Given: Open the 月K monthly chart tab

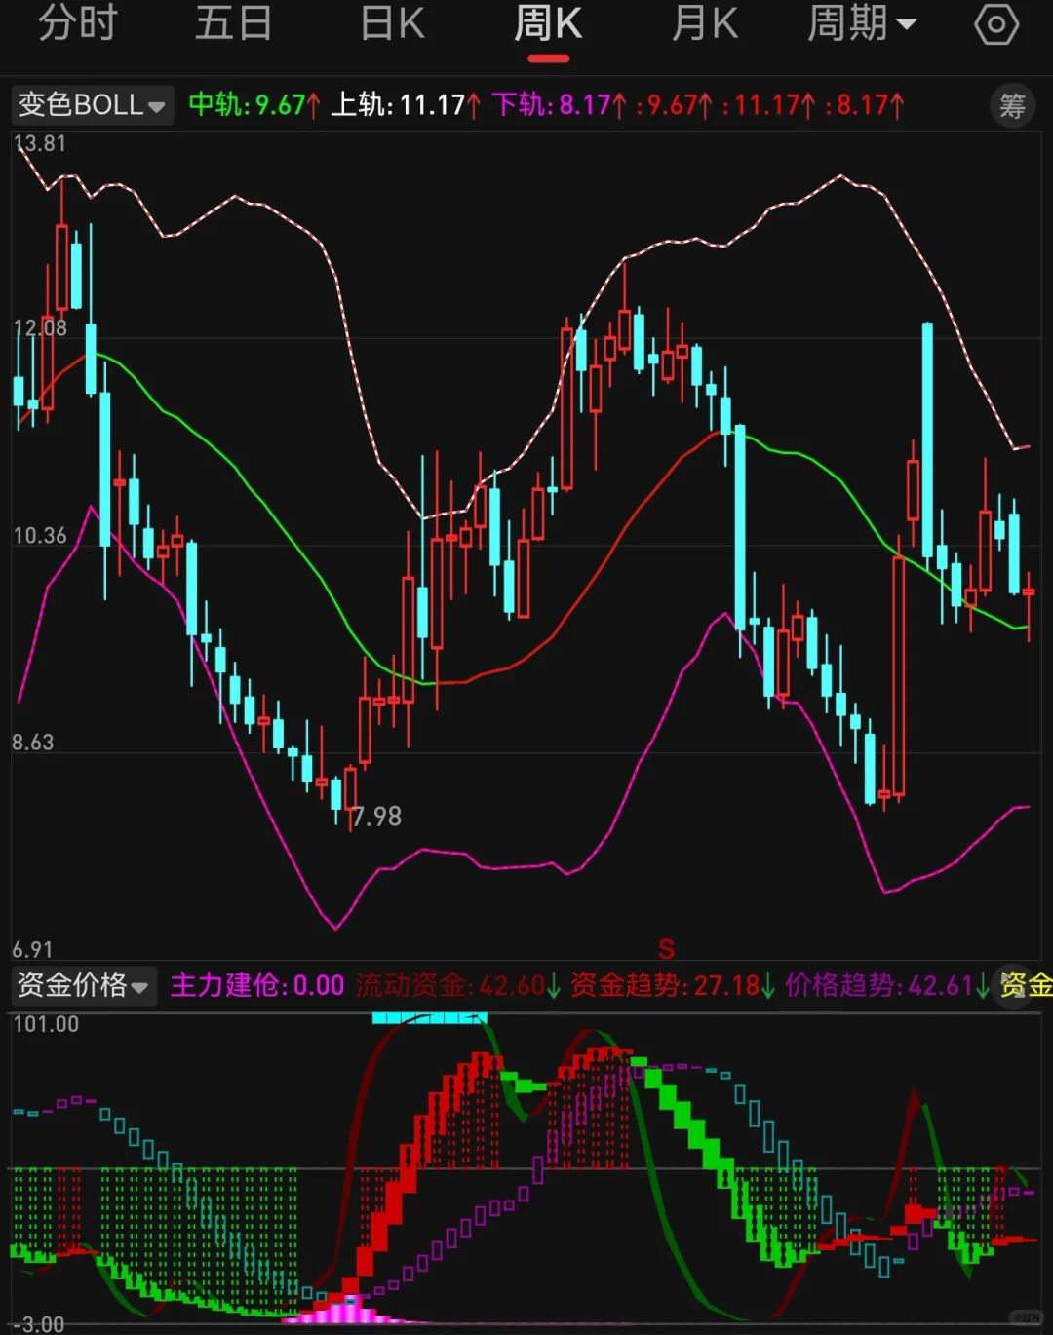Looking at the screenshot, I should point(704,24).
